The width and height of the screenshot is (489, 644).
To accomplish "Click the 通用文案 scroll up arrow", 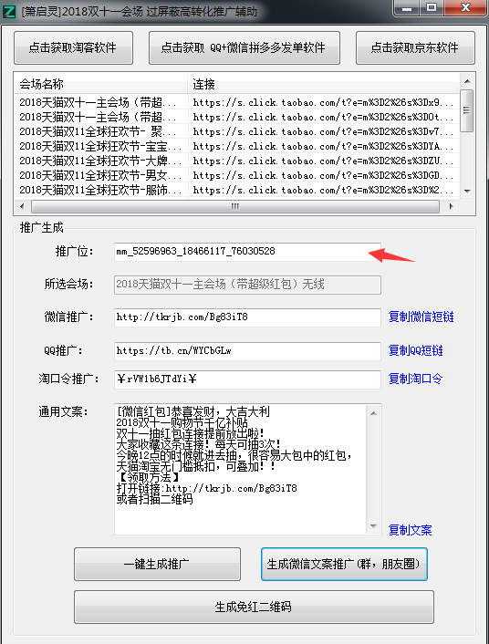I will click(x=373, y=413).
